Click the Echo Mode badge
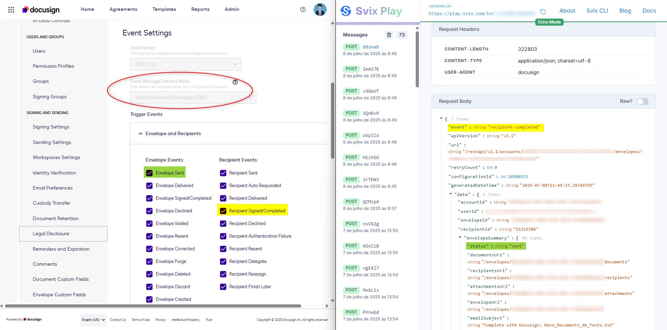Viewport: 667px width, 330px height. (x=549, y=22)
